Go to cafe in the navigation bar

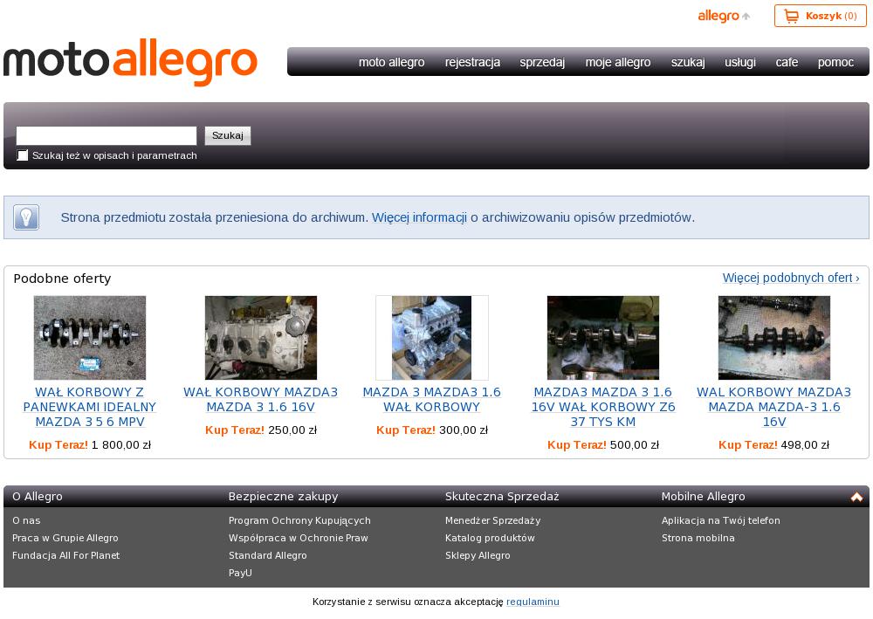coord(787,62)
